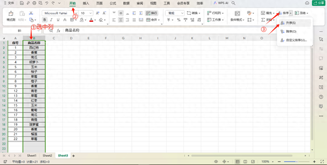Click the Help question mark sidebar icon

click(321, 97)
